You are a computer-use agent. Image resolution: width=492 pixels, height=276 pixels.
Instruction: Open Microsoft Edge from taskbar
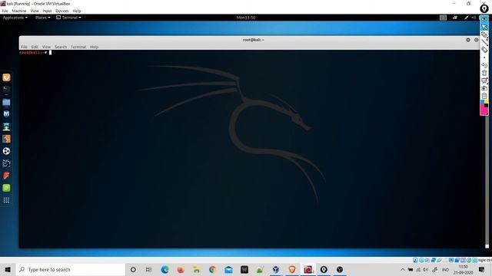tap(165, 269)
